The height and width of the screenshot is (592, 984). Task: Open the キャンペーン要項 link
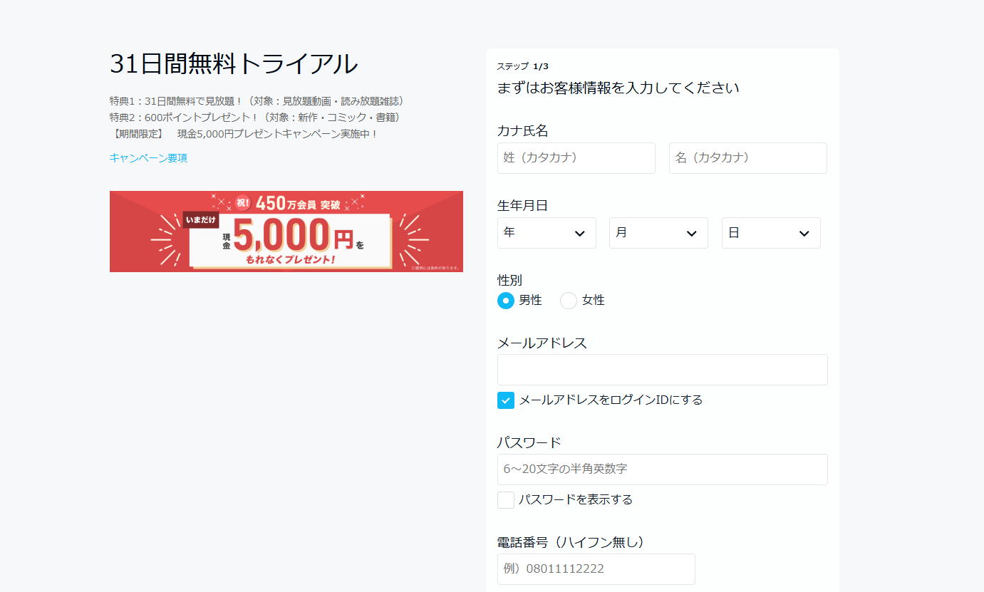[147, 157]
